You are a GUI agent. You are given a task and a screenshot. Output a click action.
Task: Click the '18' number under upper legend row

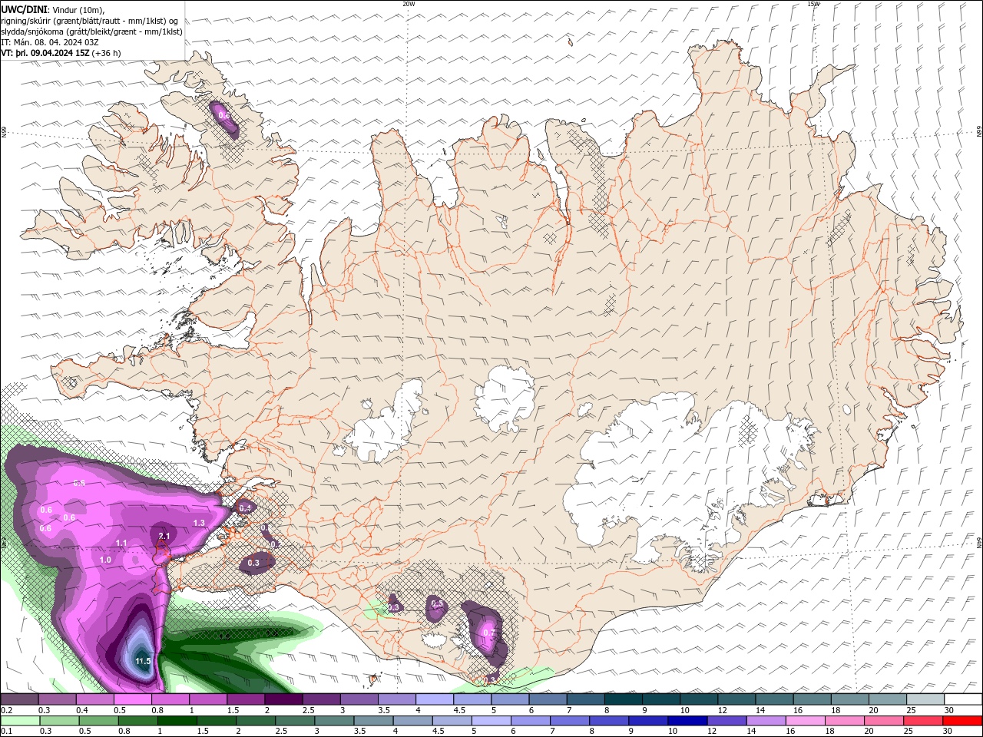pyautogui.click(x=836, y=710)
